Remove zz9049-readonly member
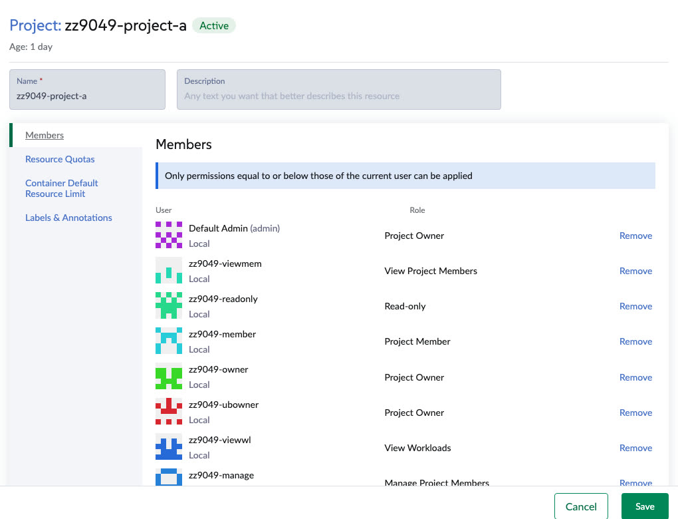This screenshot has width=678, height=519. click(635, 306)
